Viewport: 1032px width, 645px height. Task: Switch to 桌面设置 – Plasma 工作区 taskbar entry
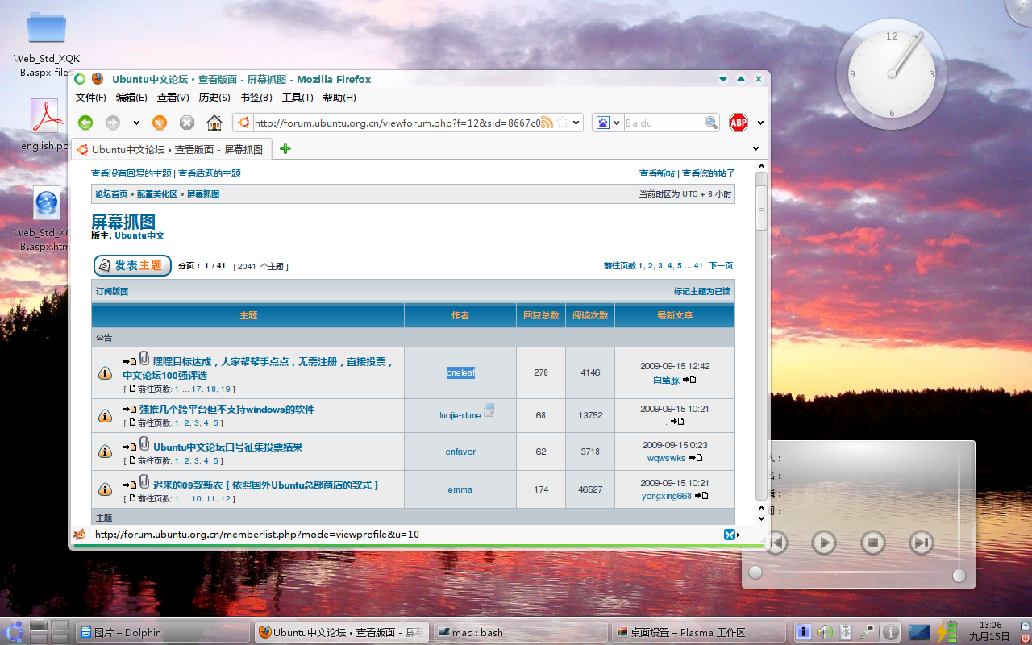point(698,632)
